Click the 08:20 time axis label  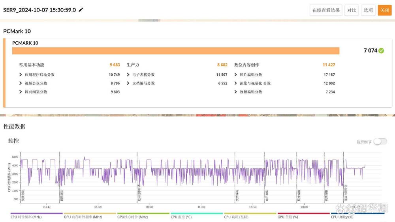150,207
